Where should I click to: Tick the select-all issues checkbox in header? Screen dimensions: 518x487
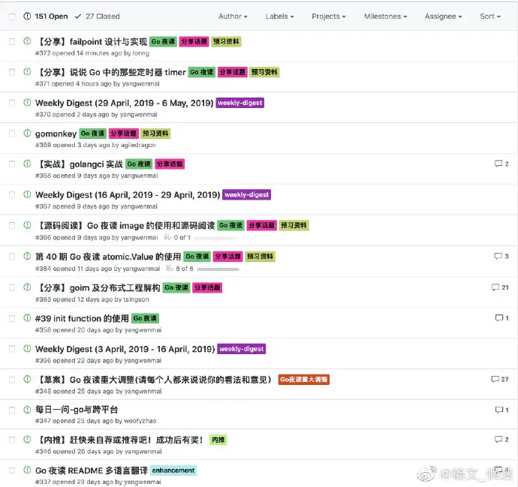click(x=12, y=17)
